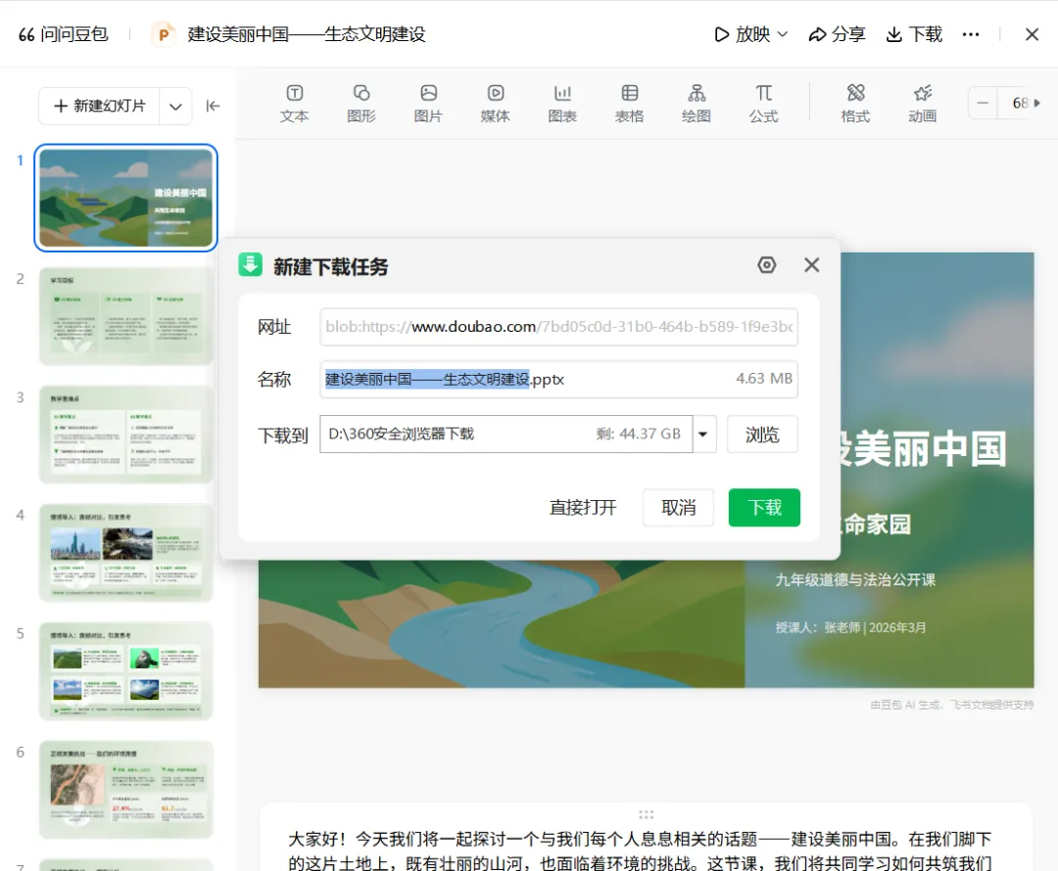Open the Media (媒体) tool
Screen dimensions: 1058x871
point(496,103)
